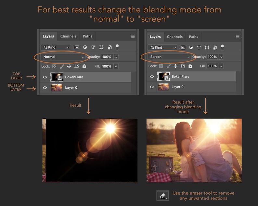Lock image pixels brush icon in right panel
The height and width of the screenshot is (206, 258).
point(169,66)
